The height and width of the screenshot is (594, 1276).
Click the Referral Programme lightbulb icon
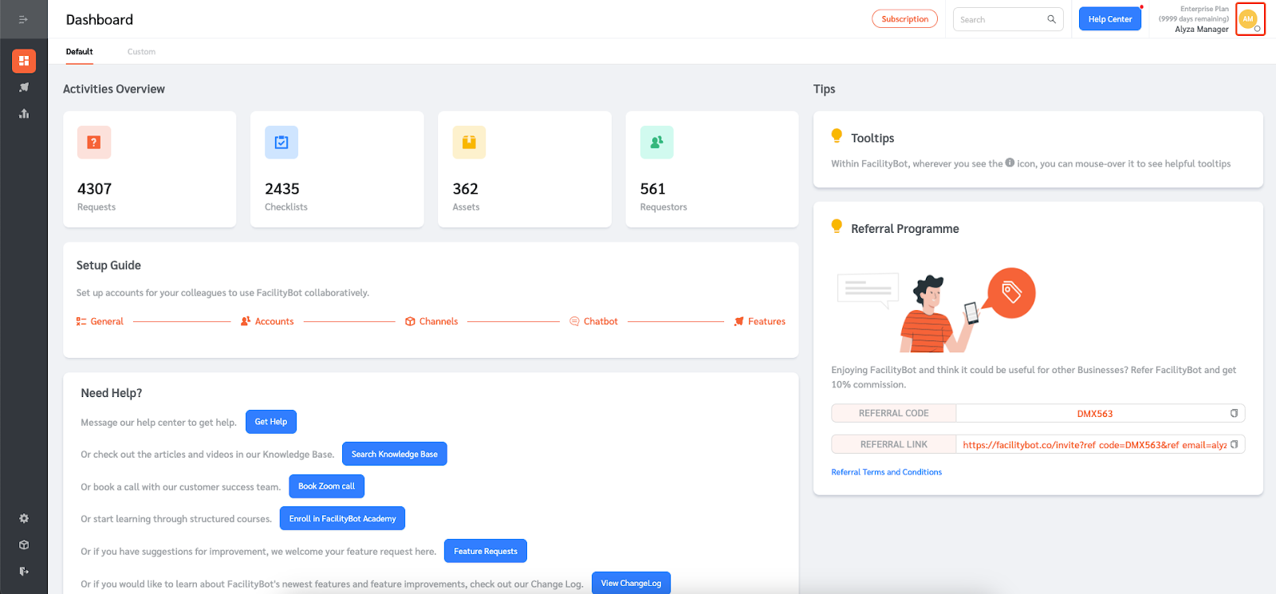tap(837, 226)
